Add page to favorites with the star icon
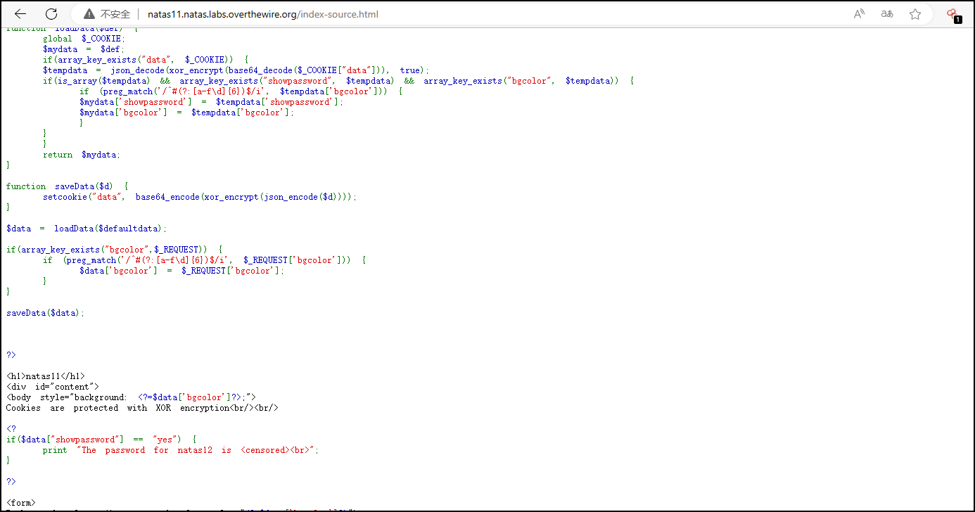The width and height of the screenshot is (975, 512). pos(915,14)
